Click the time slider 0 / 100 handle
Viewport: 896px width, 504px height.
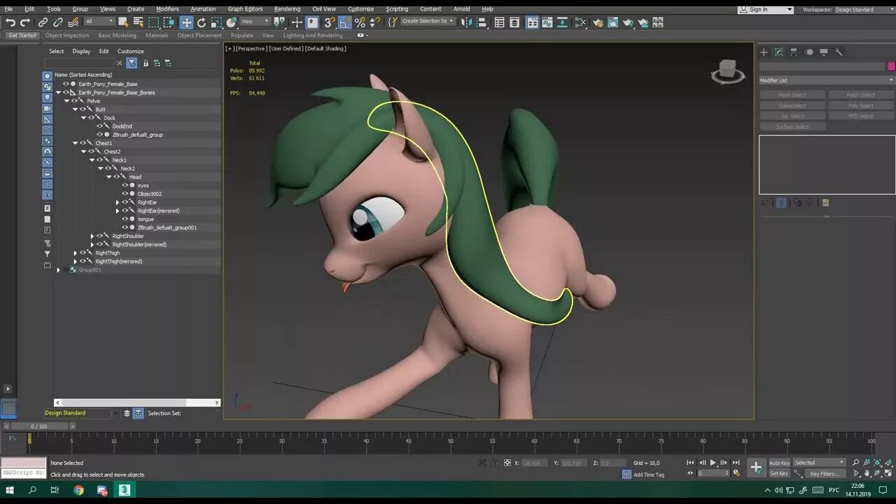[39, 426]
